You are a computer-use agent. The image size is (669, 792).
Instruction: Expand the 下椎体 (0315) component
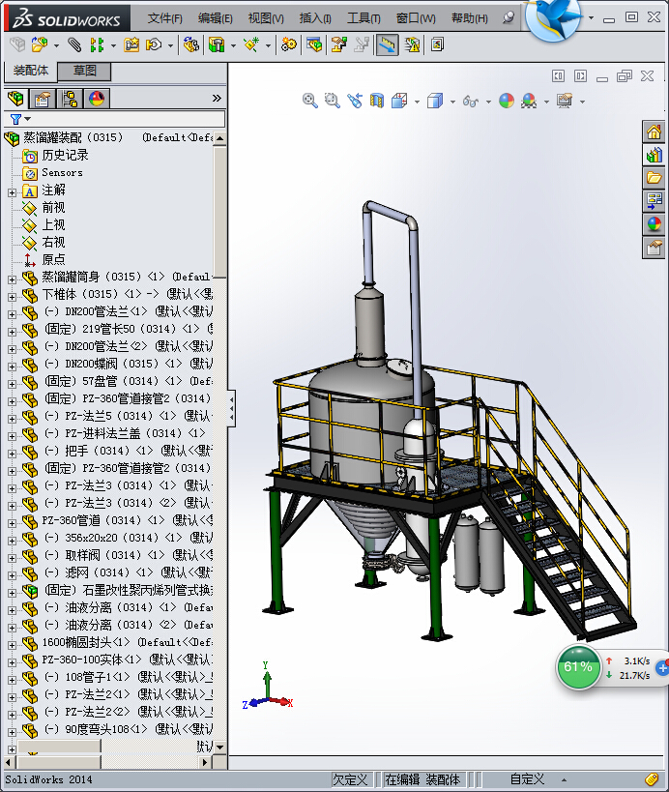13,297
